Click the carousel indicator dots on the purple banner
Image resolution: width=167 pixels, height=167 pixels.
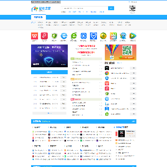pos(64,64)
